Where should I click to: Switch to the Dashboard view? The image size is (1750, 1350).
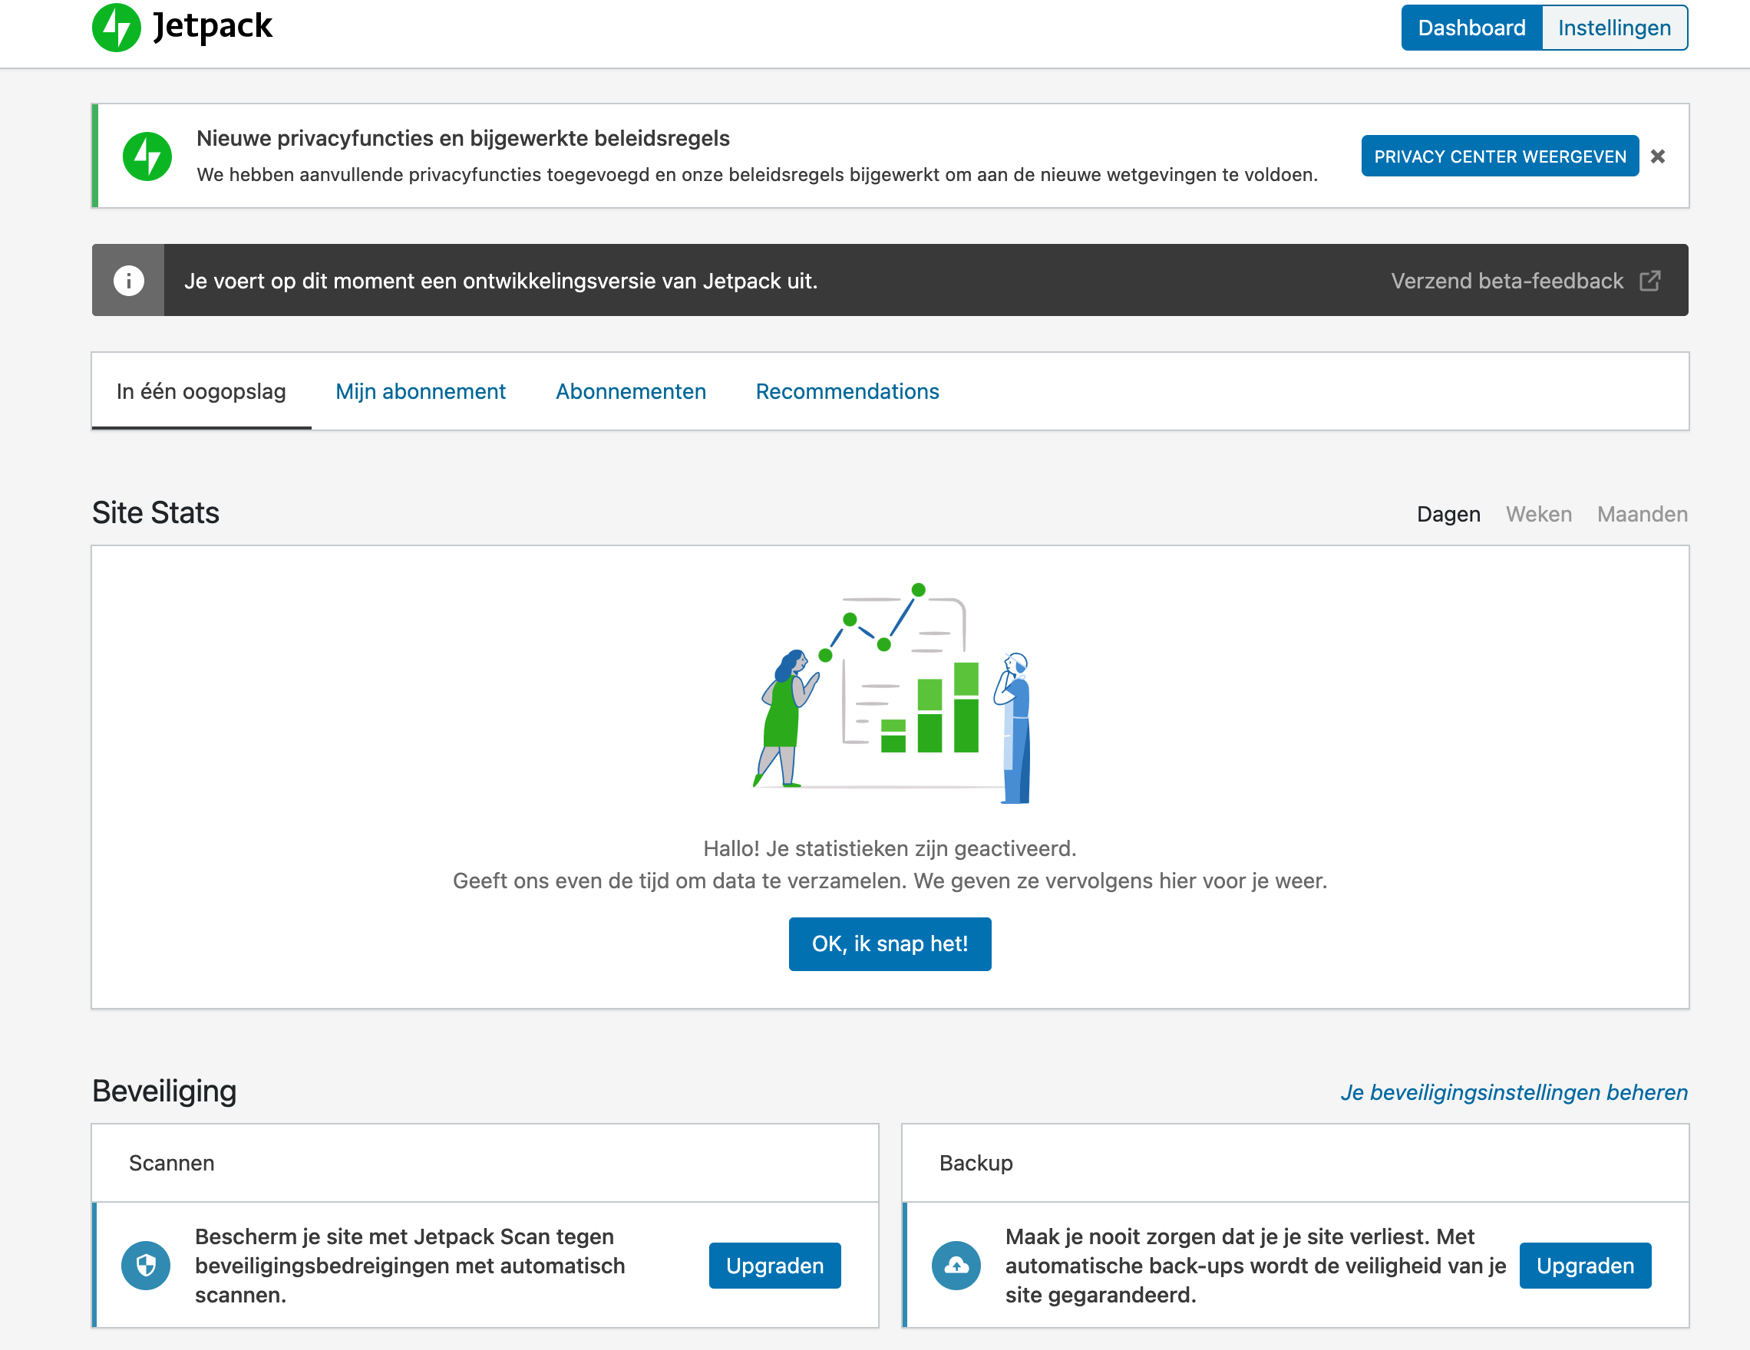[x=1471, y=28]
